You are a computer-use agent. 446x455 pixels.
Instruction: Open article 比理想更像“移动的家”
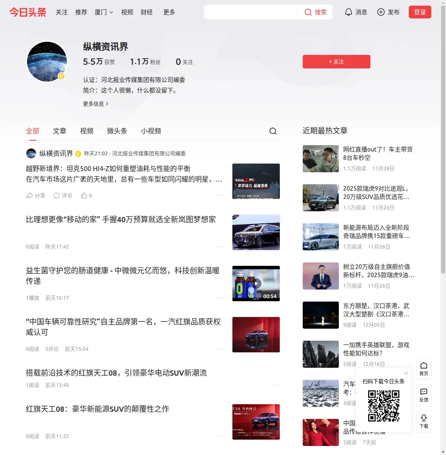[x=121, y=220]
